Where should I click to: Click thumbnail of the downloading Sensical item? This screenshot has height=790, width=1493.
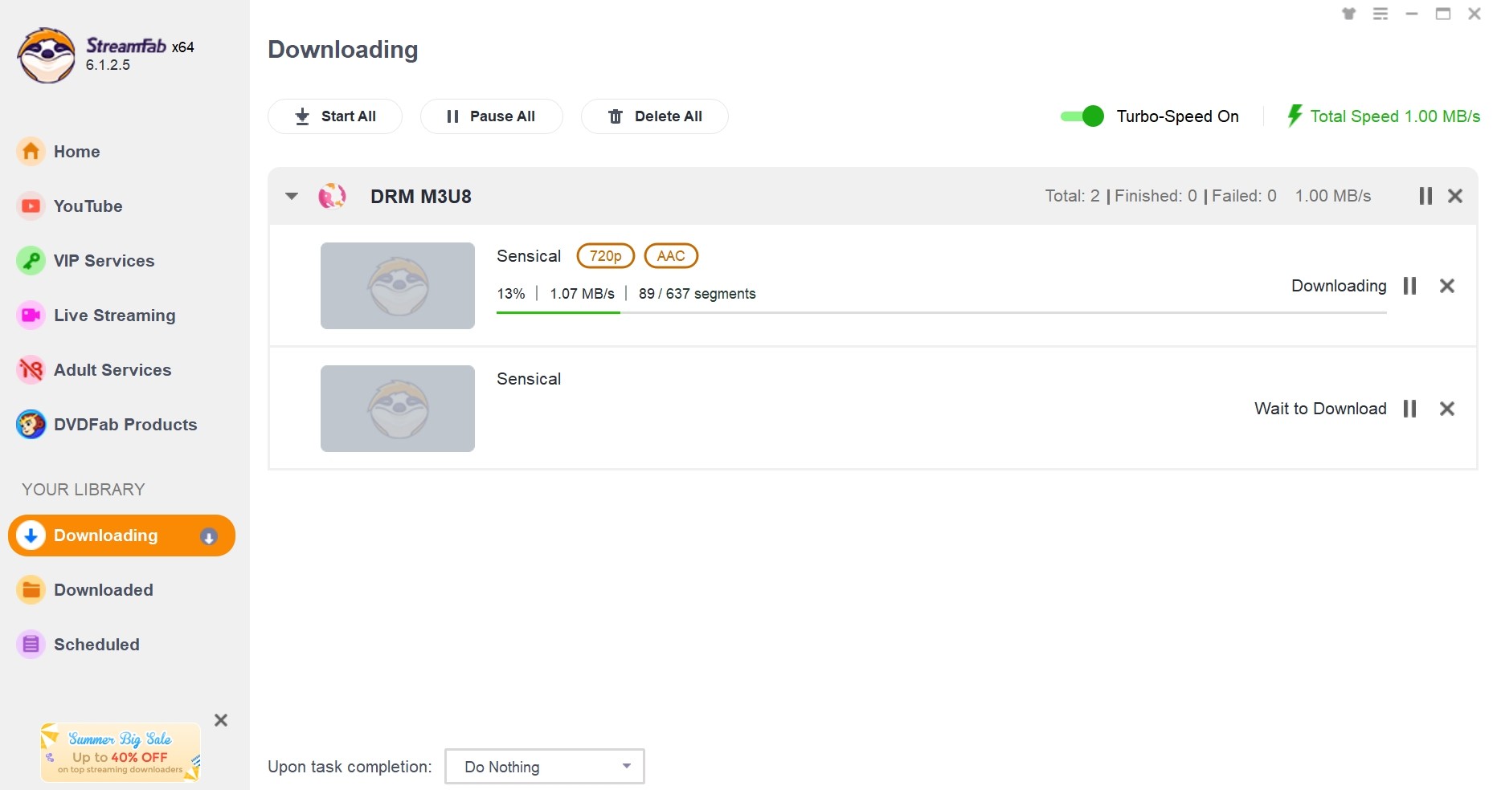pos(398,286)
